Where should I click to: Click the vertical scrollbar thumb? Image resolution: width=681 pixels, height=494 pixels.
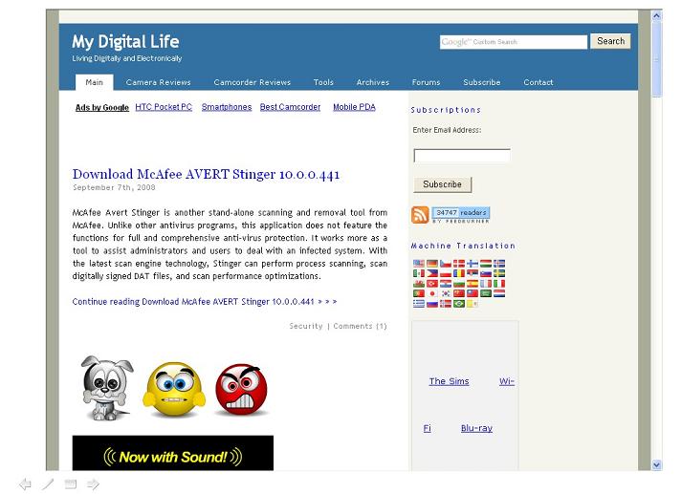pos(656,59)
